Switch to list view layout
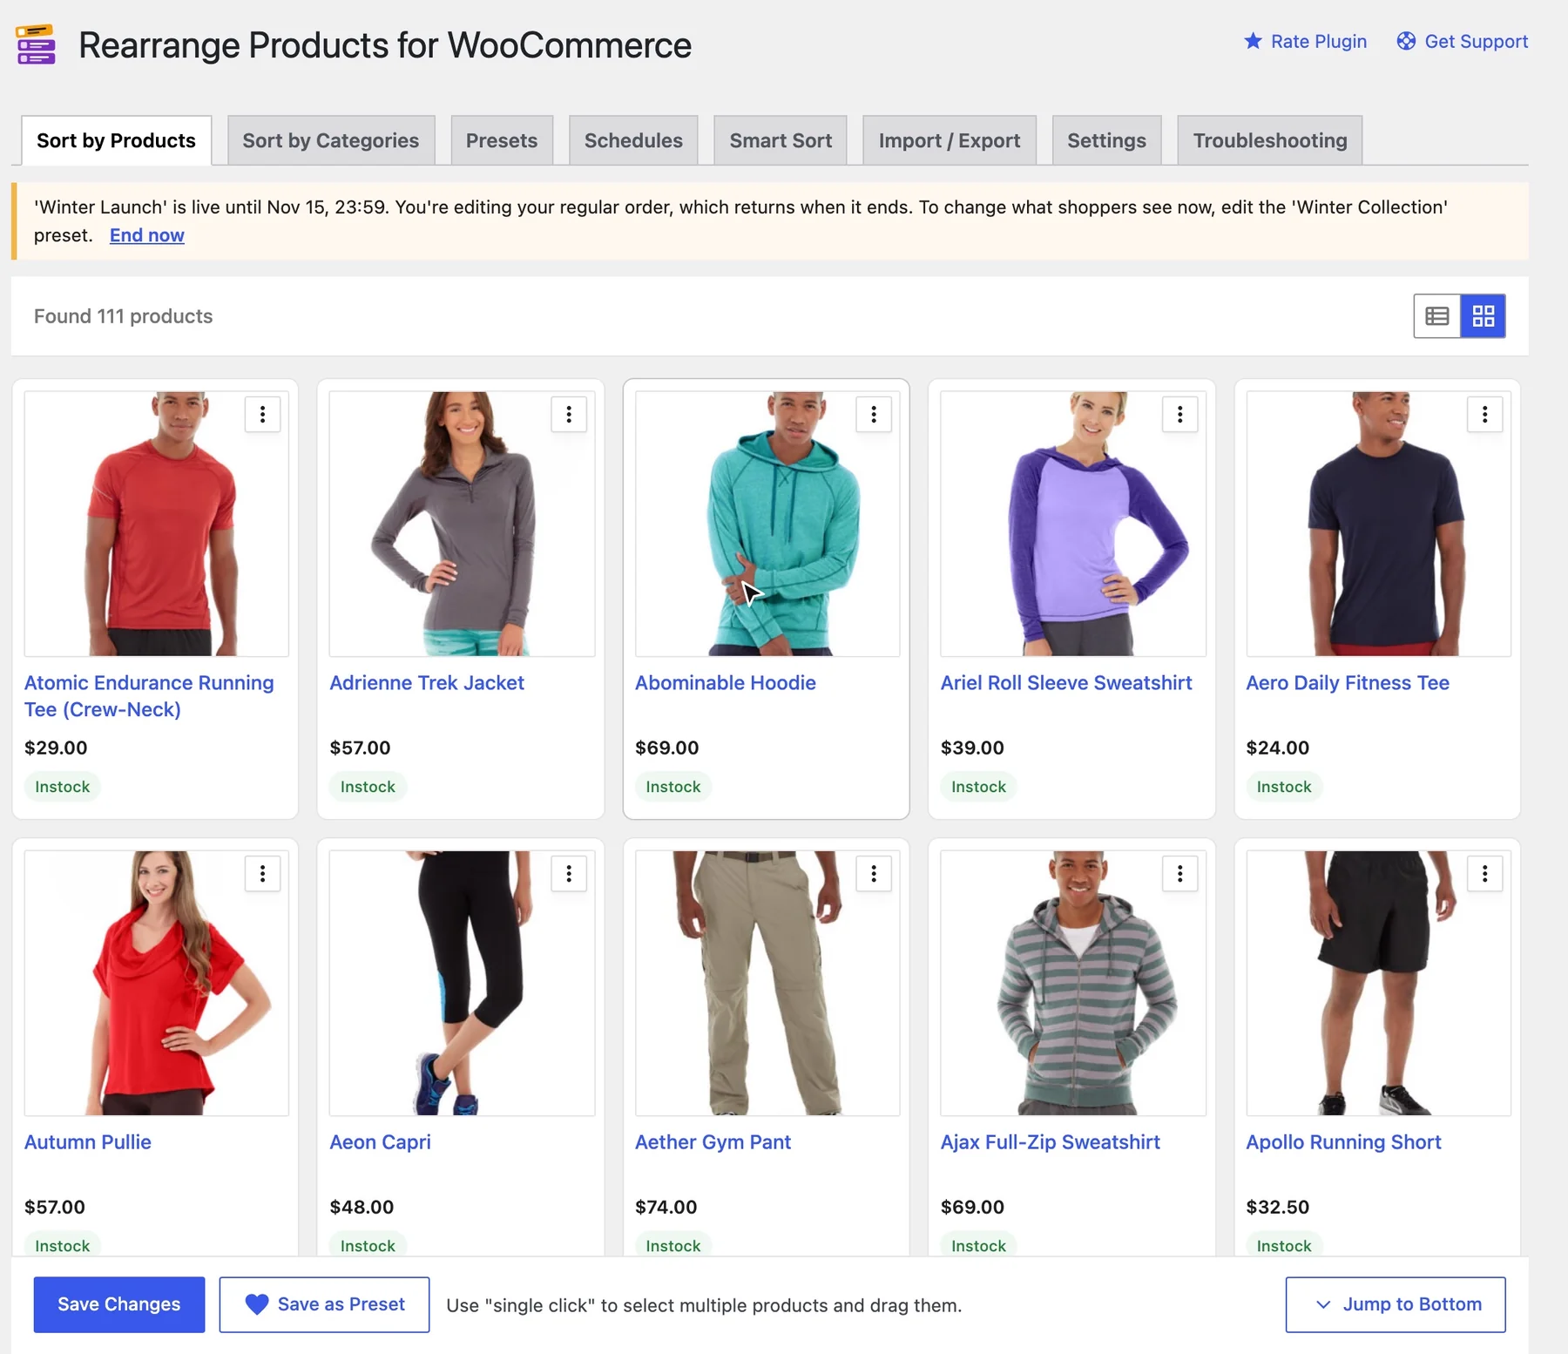 click(x=1437, y=316)
